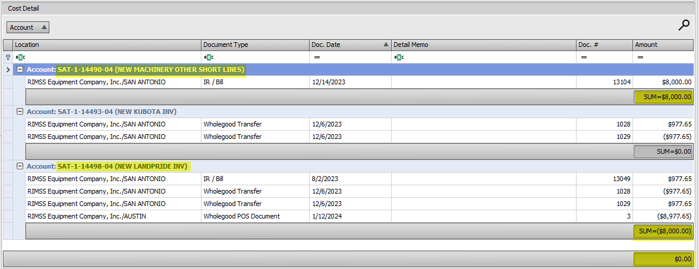Open the grid search magnifier icon
Viewport: 699px width, 269px height.
684,26
